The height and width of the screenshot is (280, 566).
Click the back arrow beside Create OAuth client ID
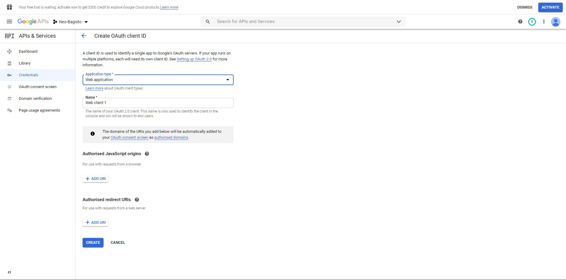(x=84, y=36)
